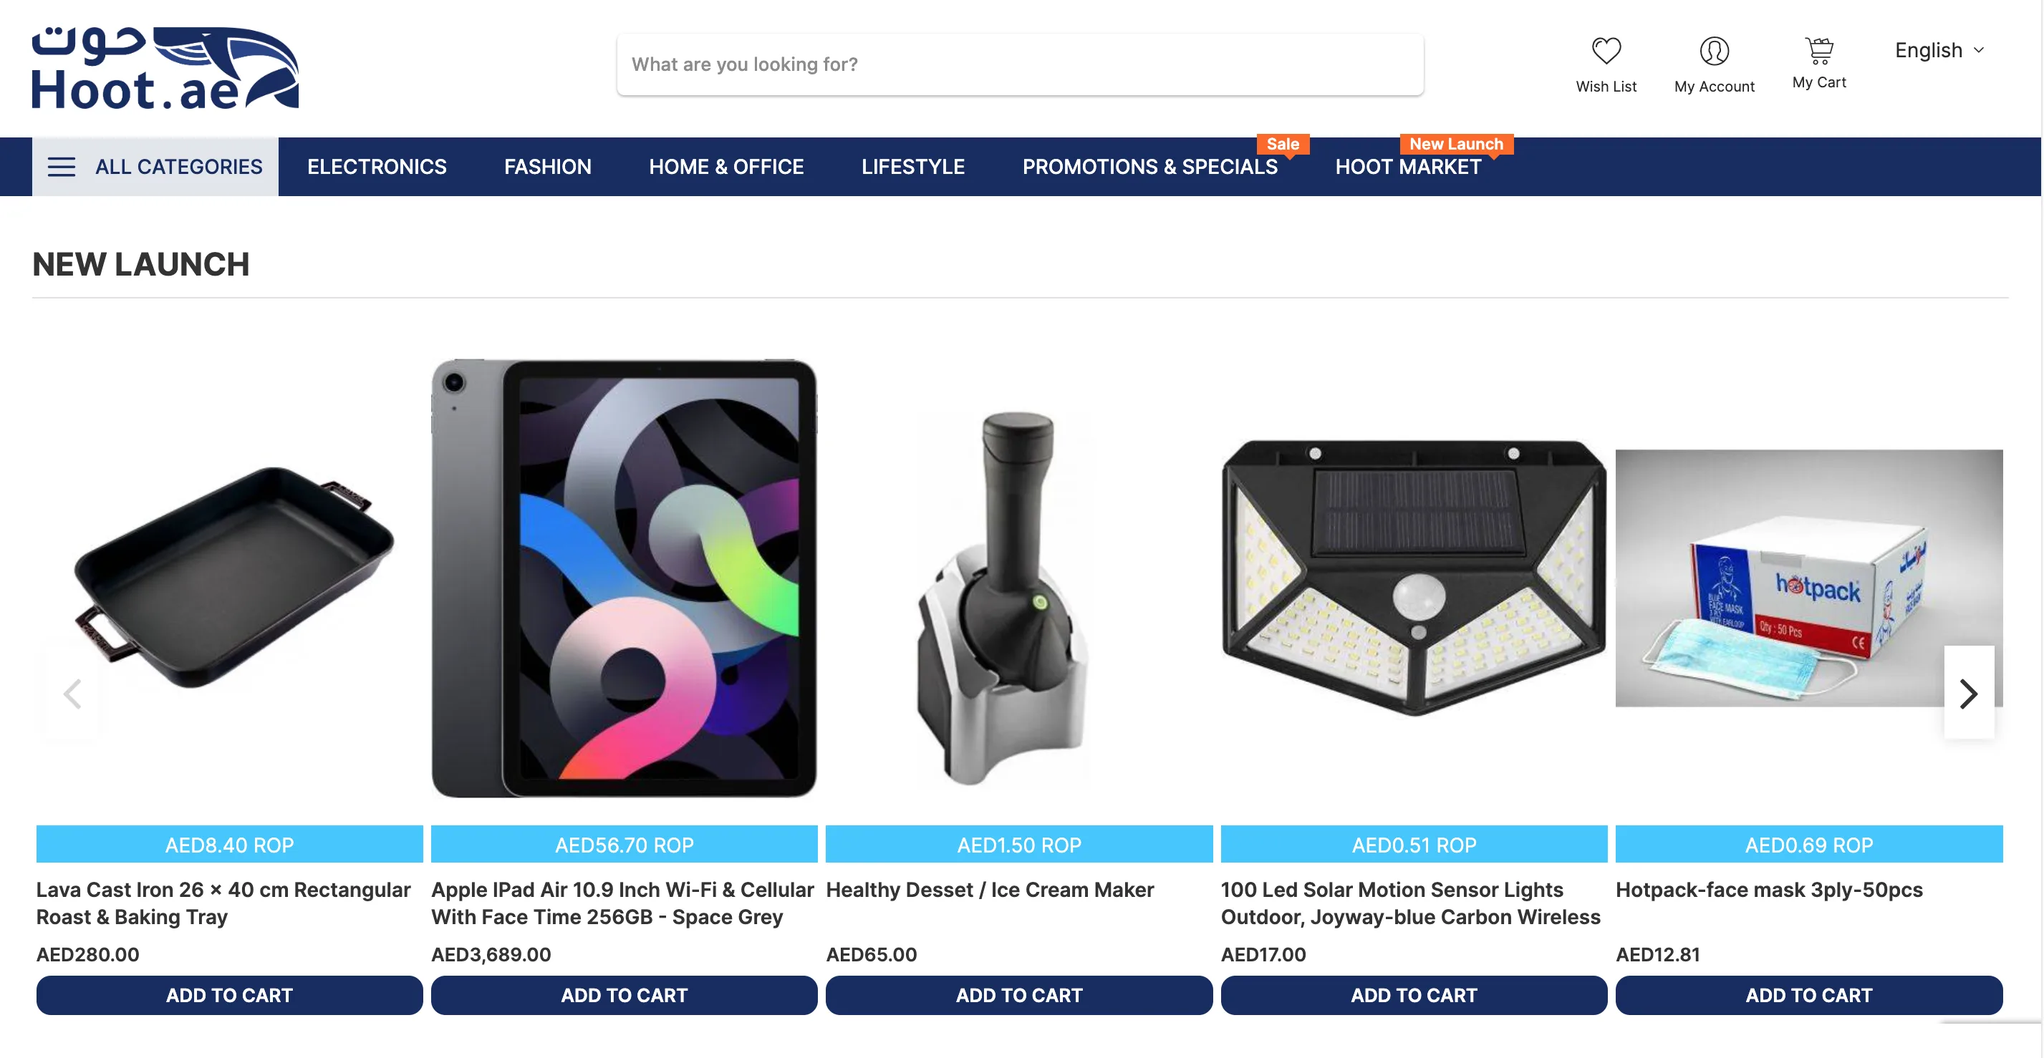
Task: Expand the English language dropdown
Action: pos(1939,50)
